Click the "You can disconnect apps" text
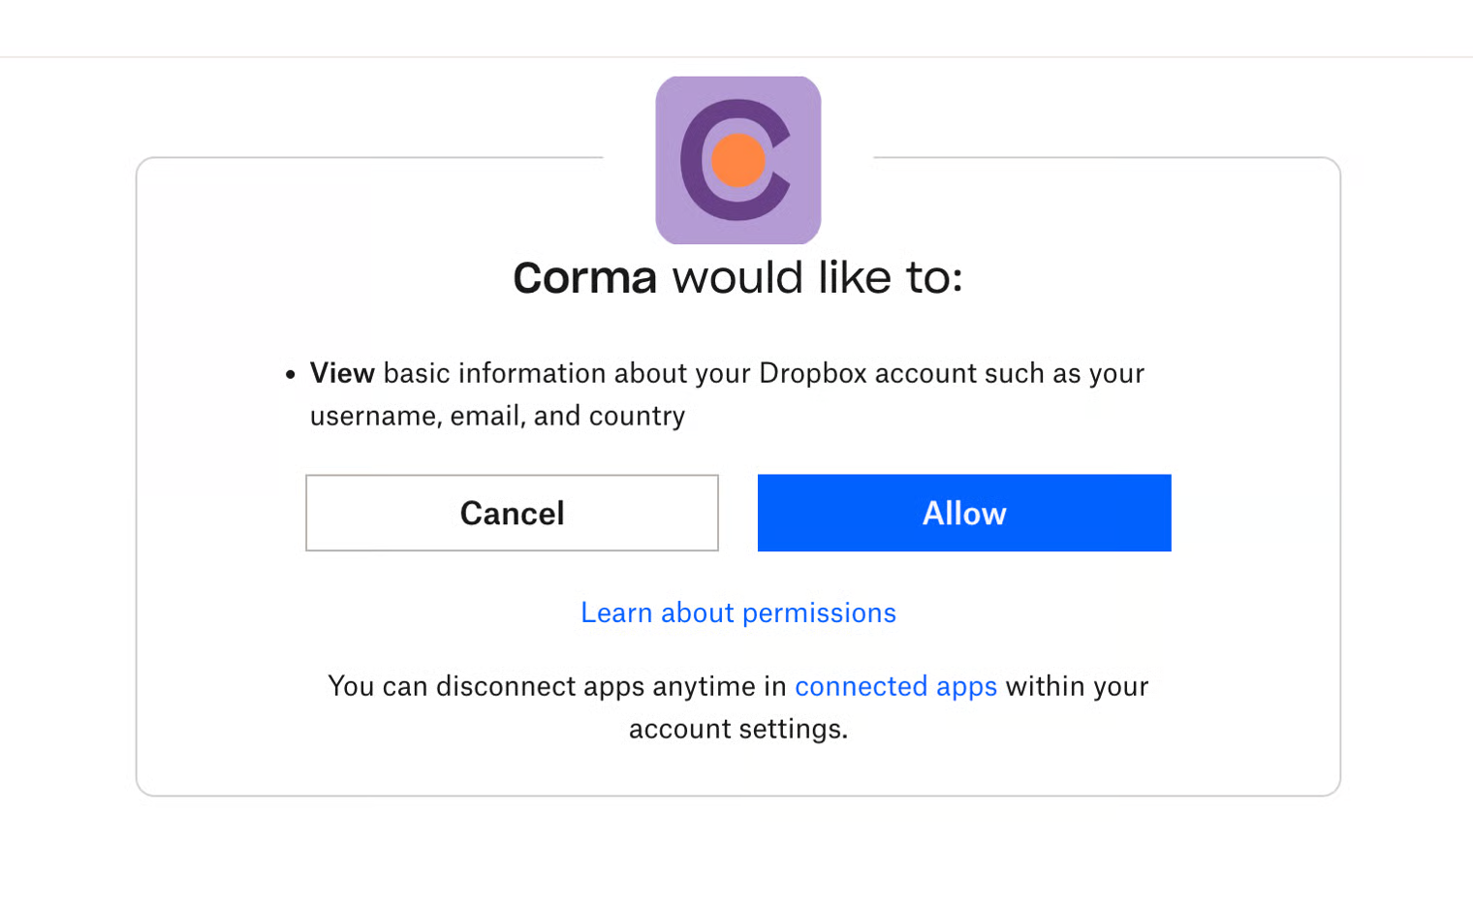Viewport: 1473px width, 910px height. 485,686
